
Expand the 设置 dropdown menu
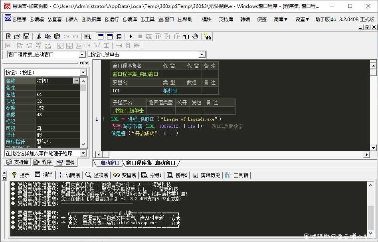point(302,20)
